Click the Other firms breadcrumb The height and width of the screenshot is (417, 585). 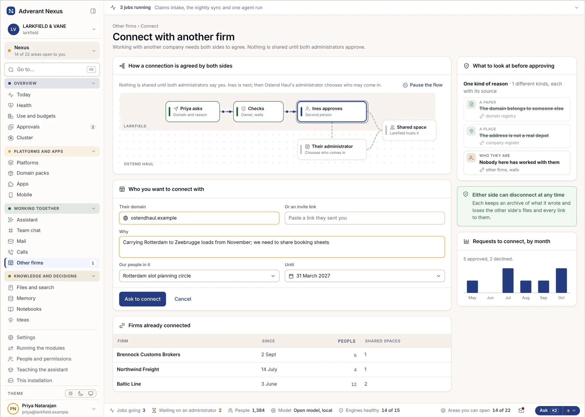124,26
